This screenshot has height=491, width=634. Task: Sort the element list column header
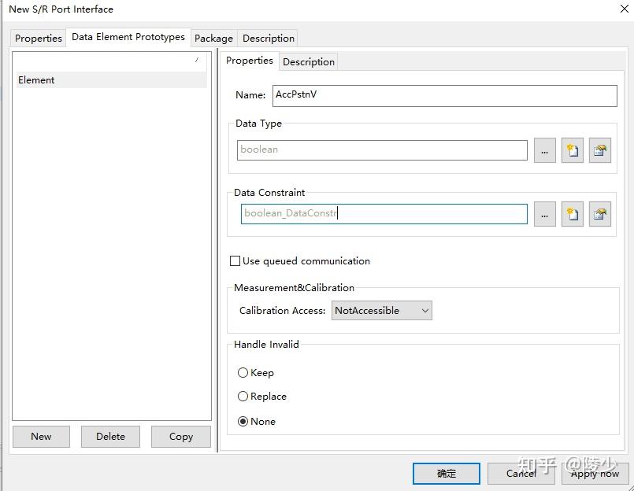[111, 61]
